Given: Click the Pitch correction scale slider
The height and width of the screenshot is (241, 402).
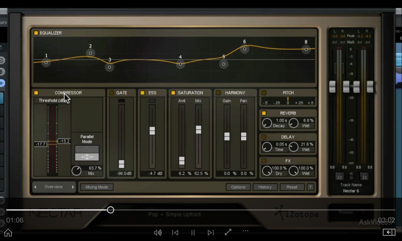Looking at the screenshot, I should coord(288,101).
